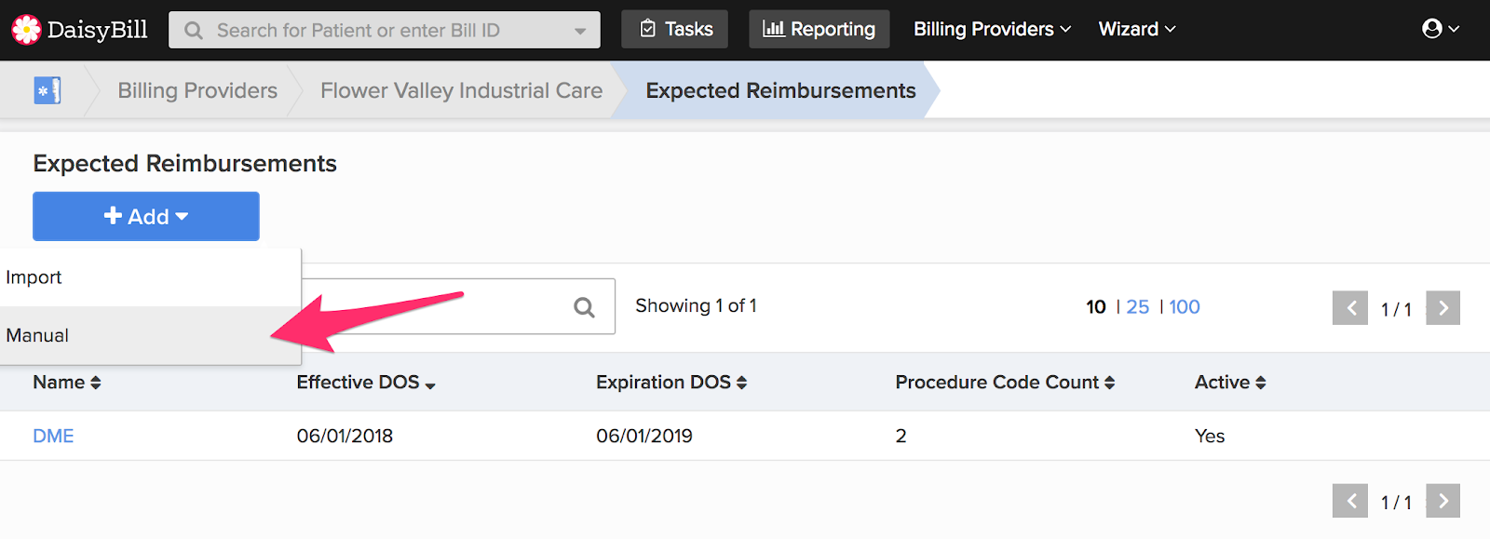Sort by Active column
Image resolution: width=1490 pixels, height=539 pixels.
pyautogui.click(x=1230, y=383)
